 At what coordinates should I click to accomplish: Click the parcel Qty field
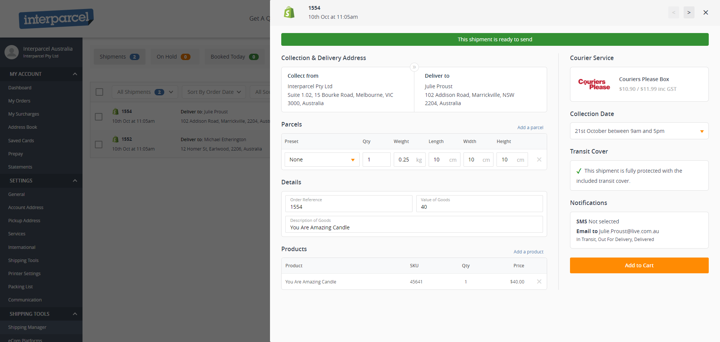pyautogui.click(x=376, y=160)
